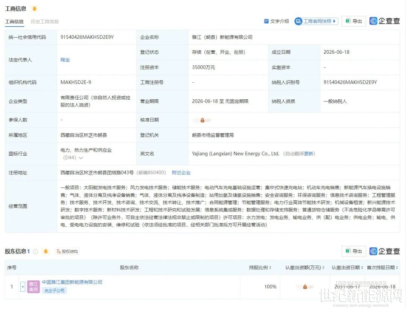This screenshot has width=406, height=309.
Task: Open 工商官网快照 snapshot button
Action: [x=316, y=21]
